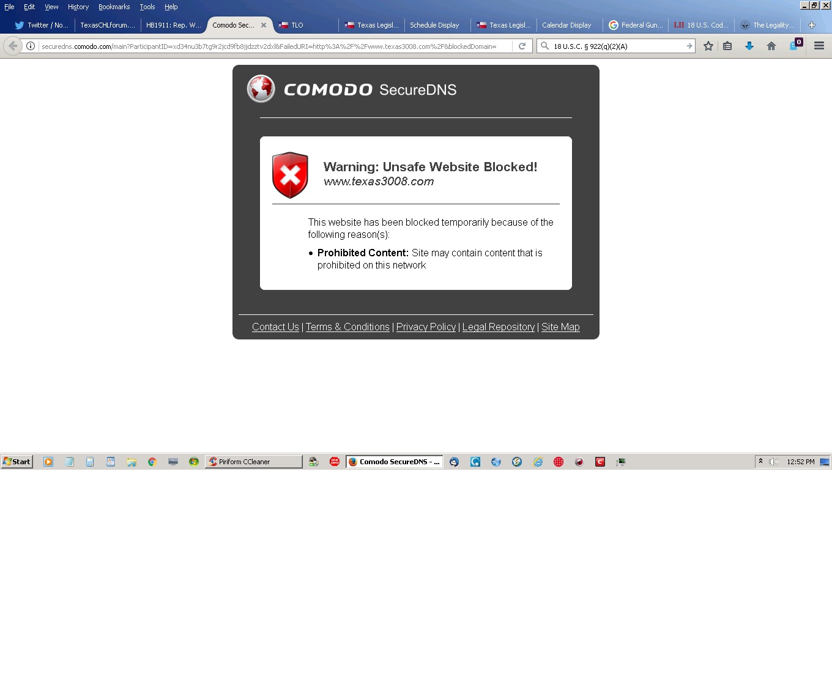Open Piriform CCleaner from the taskbar
The height and width of the screenshot is (685, 832).
(x=253, y=462)
